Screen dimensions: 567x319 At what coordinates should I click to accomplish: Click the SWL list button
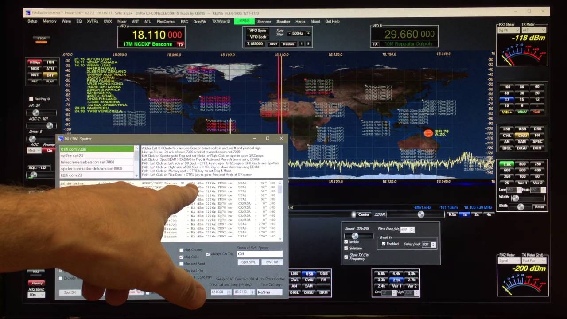click(272, 262)
